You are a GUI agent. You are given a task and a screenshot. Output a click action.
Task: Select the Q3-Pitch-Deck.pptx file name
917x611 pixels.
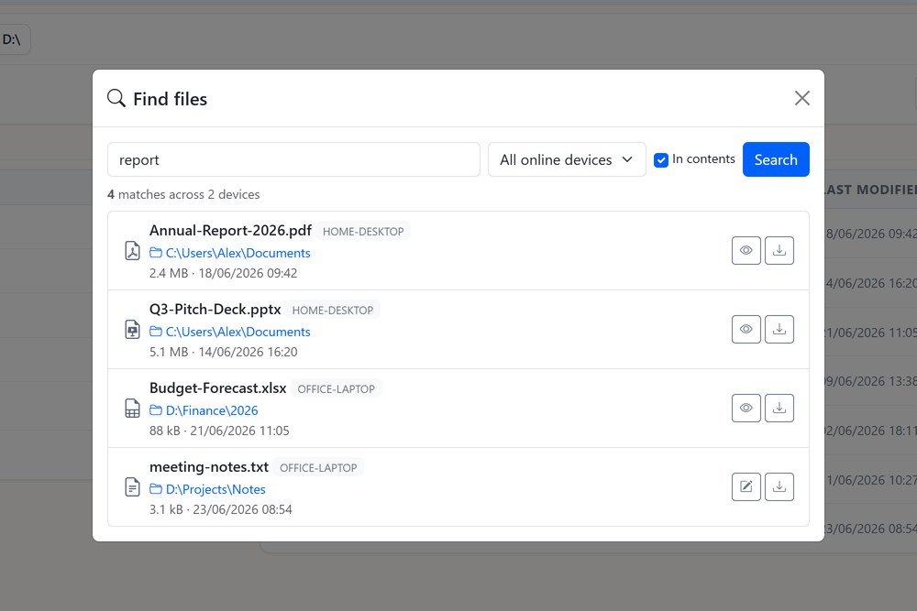point(215,310)
